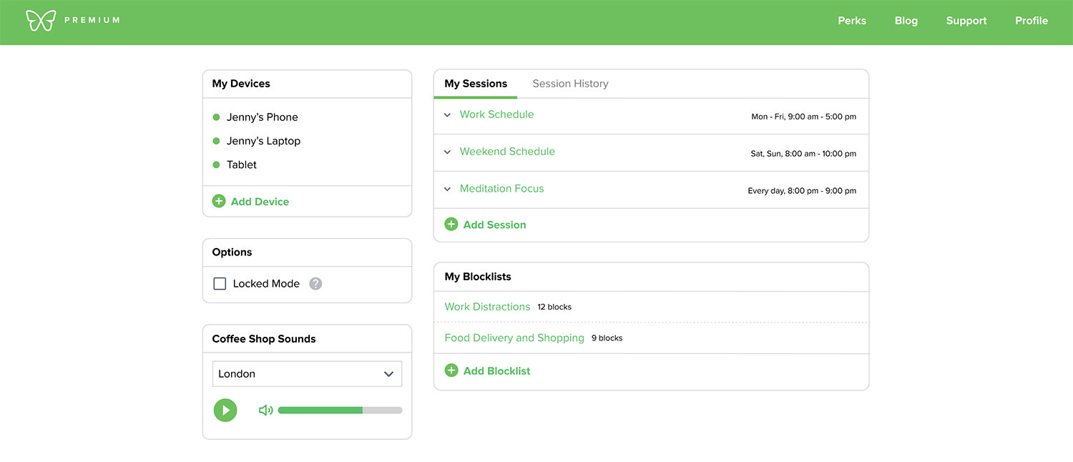The image size is (1073, 462).
Task: Switch to the Session History tab
Action: coord(570,84)
